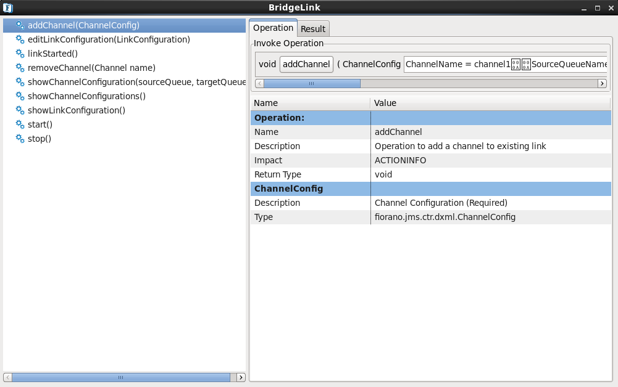This screenshot has width=618, height=387.
Task: Click the gear icon beside showChannelConfigurations()
Action: pyautogui.click(x=20, y=96)
